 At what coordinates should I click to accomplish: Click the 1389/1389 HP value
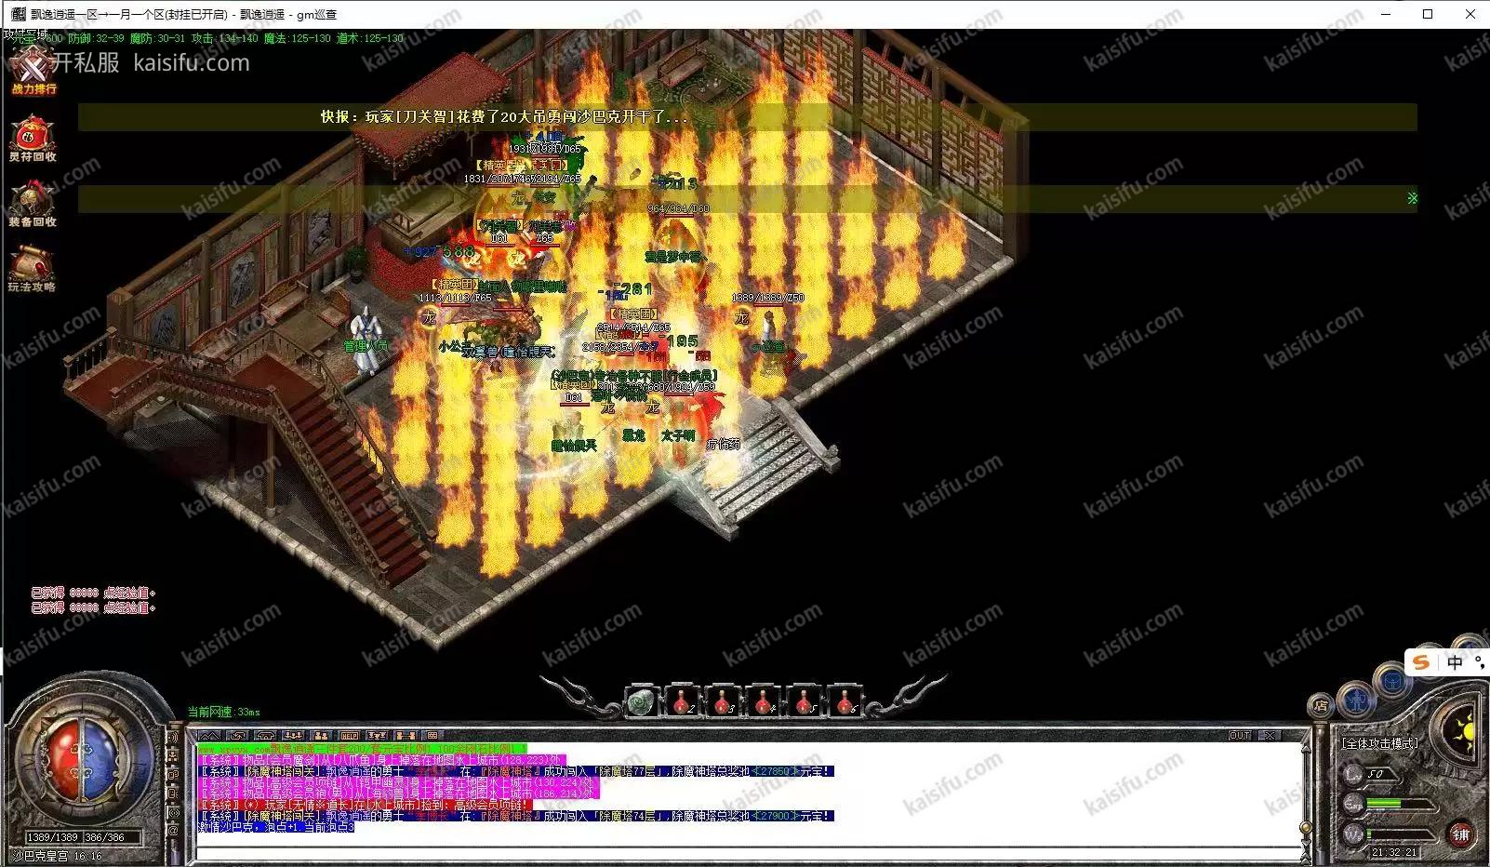[x=51, y=838]
